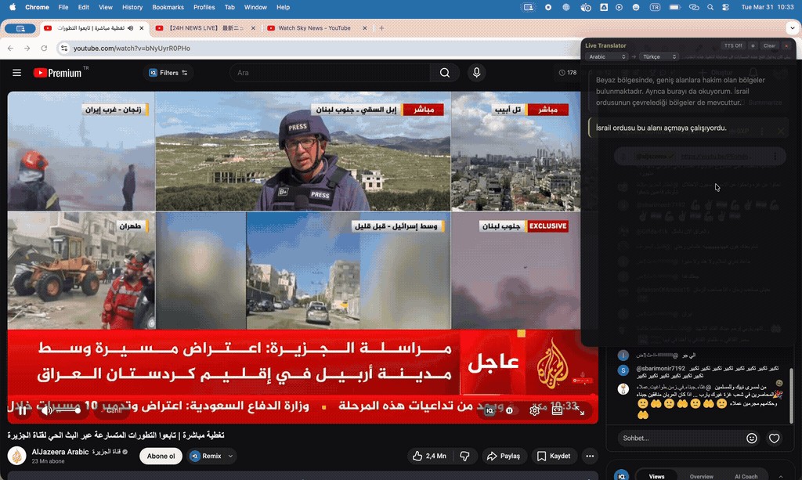Collapse the bottom IQ panel with the chevron
Viewport: 802px width, 480px height.
tap(781, 476)
